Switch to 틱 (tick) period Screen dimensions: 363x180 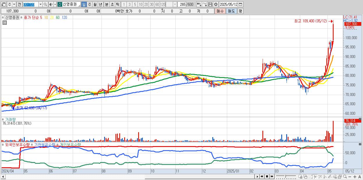tap(118, 5)
